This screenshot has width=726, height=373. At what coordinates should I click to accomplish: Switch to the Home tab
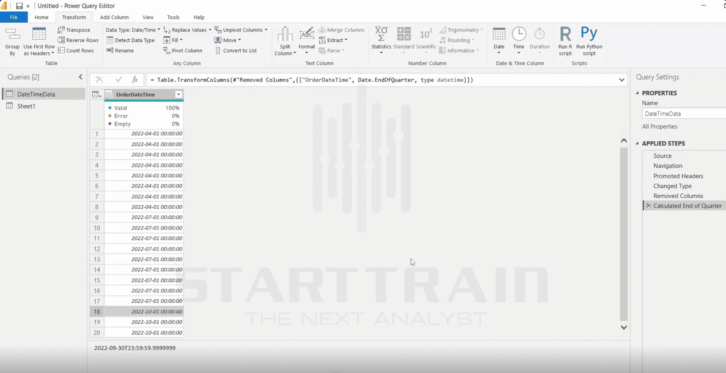point(41,17)
